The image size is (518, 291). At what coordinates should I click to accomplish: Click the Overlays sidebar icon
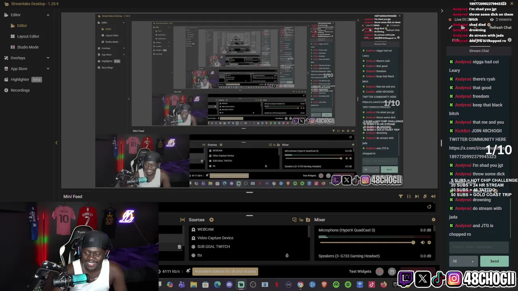pos(6,58)
